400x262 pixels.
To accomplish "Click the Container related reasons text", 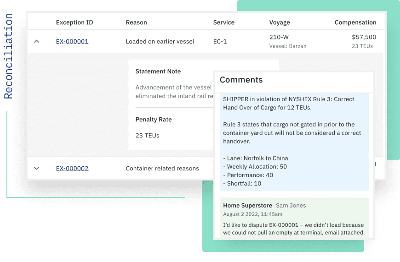I will [x=162, y=168].
